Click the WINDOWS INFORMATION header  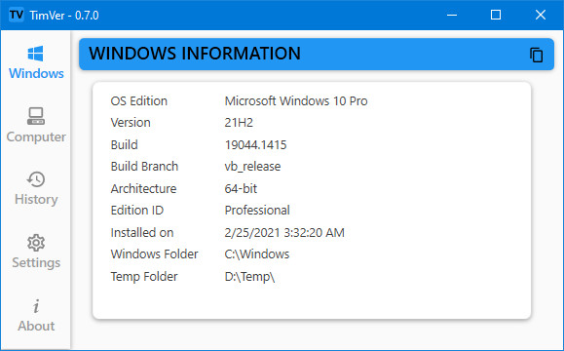pos(195,54)
